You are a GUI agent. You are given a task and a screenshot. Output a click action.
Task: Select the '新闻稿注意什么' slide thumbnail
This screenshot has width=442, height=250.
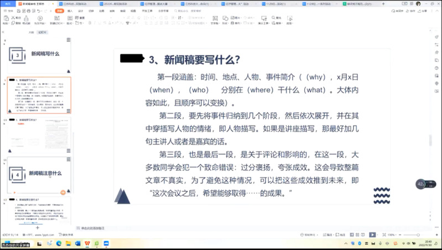tap(39, 174)
